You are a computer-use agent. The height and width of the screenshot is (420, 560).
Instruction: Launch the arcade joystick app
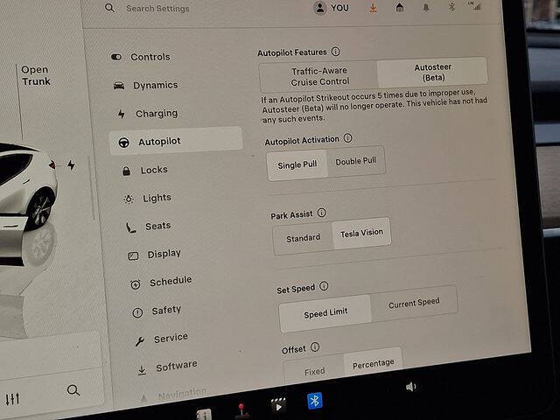coord(242,408)
